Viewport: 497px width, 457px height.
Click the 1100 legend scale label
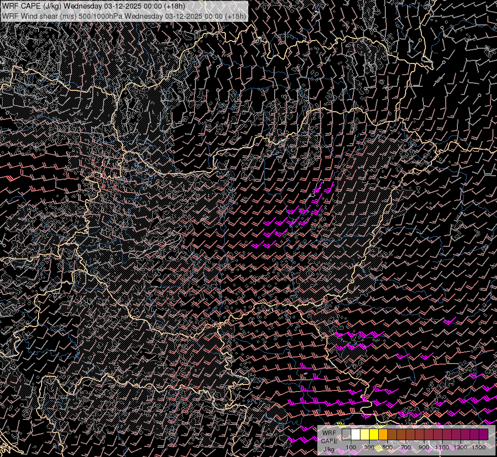pyautogui.click(x=442, y=447)
